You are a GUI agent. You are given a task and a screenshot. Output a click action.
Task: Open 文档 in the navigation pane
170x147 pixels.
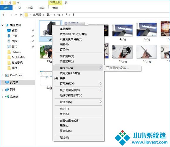coord(14,41)
